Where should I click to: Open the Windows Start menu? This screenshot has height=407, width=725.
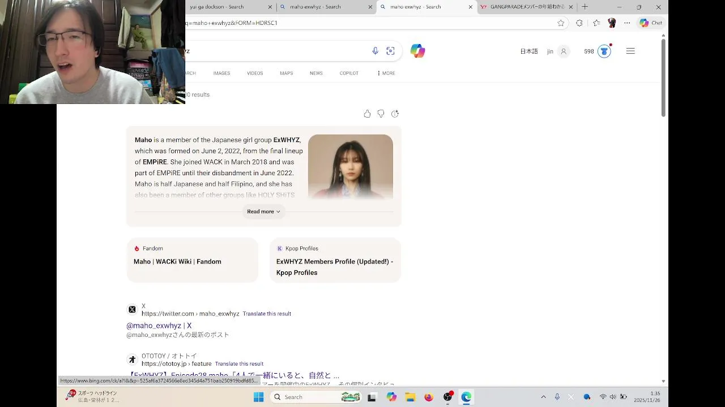click(x=258, y=397)
